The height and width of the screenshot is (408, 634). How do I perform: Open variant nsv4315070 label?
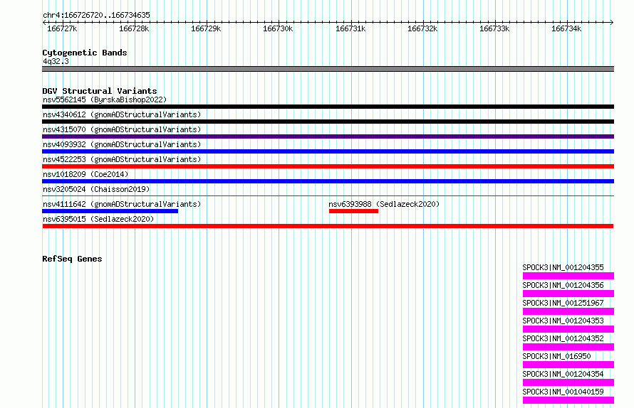pos(122,129)
